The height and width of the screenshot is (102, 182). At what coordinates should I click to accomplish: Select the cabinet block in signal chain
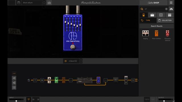tap(116, 80)
